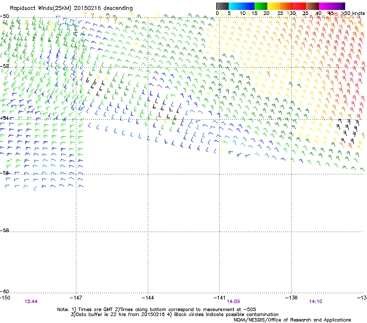Screen dimensions: 367x323
Task: Click the -141 longitude axis label
Action: click(x=220, y=298)
